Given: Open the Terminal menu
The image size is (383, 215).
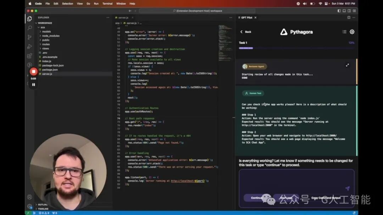Looking at the screenshot, I should (x=107, y=4).
